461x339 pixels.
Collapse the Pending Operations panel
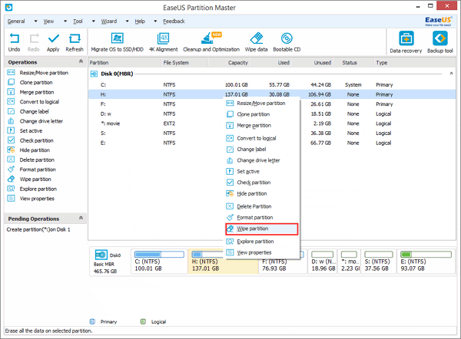(81, 218)
